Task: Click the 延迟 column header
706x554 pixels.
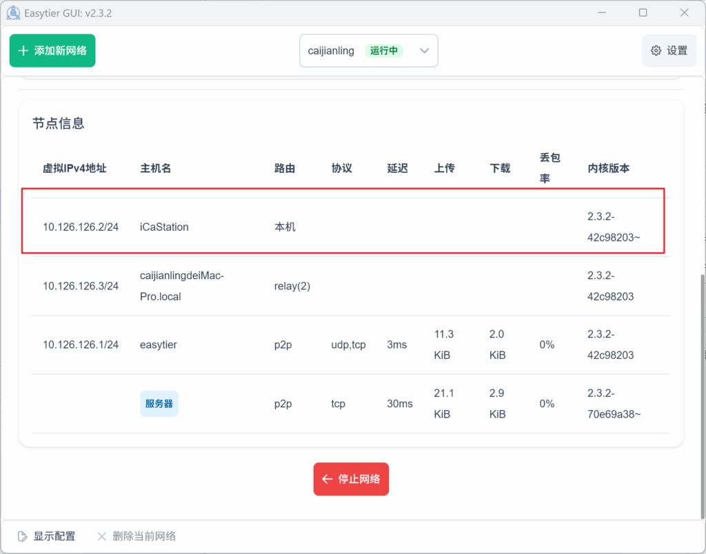Action: pos(398,168)
